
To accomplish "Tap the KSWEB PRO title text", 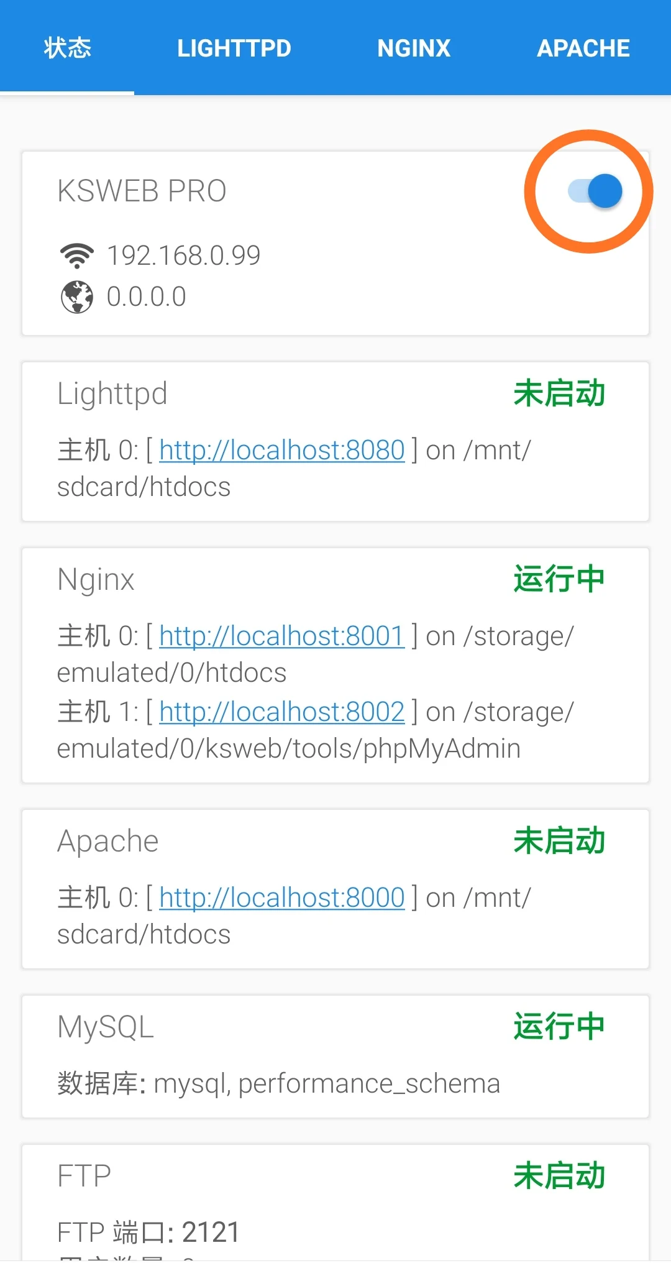I will point(142,191).
